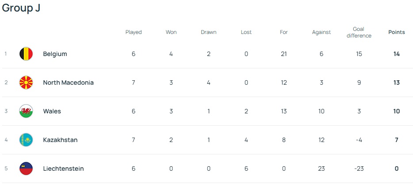Open the Kazakhstan team page
This screenshot has width=413, height=191.
click(x=60, y=140)
